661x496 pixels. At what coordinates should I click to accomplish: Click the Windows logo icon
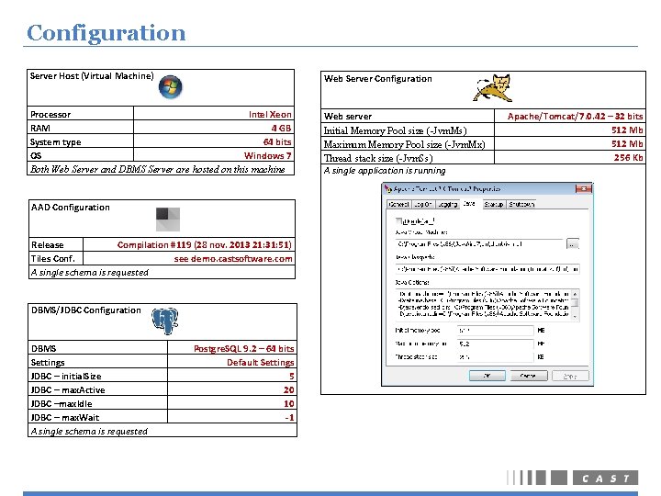171,87
